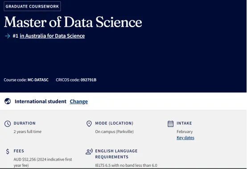247x169 pixels.
Task: Click the Intake heading label
Action: (184, 123)
